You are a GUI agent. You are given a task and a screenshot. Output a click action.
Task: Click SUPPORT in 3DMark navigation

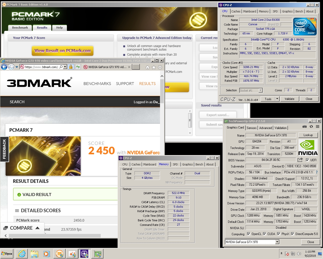[x=125, y=83]
